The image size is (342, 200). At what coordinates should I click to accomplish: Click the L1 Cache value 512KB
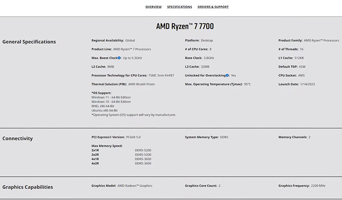pyautogui.click(x=299, y=58)
